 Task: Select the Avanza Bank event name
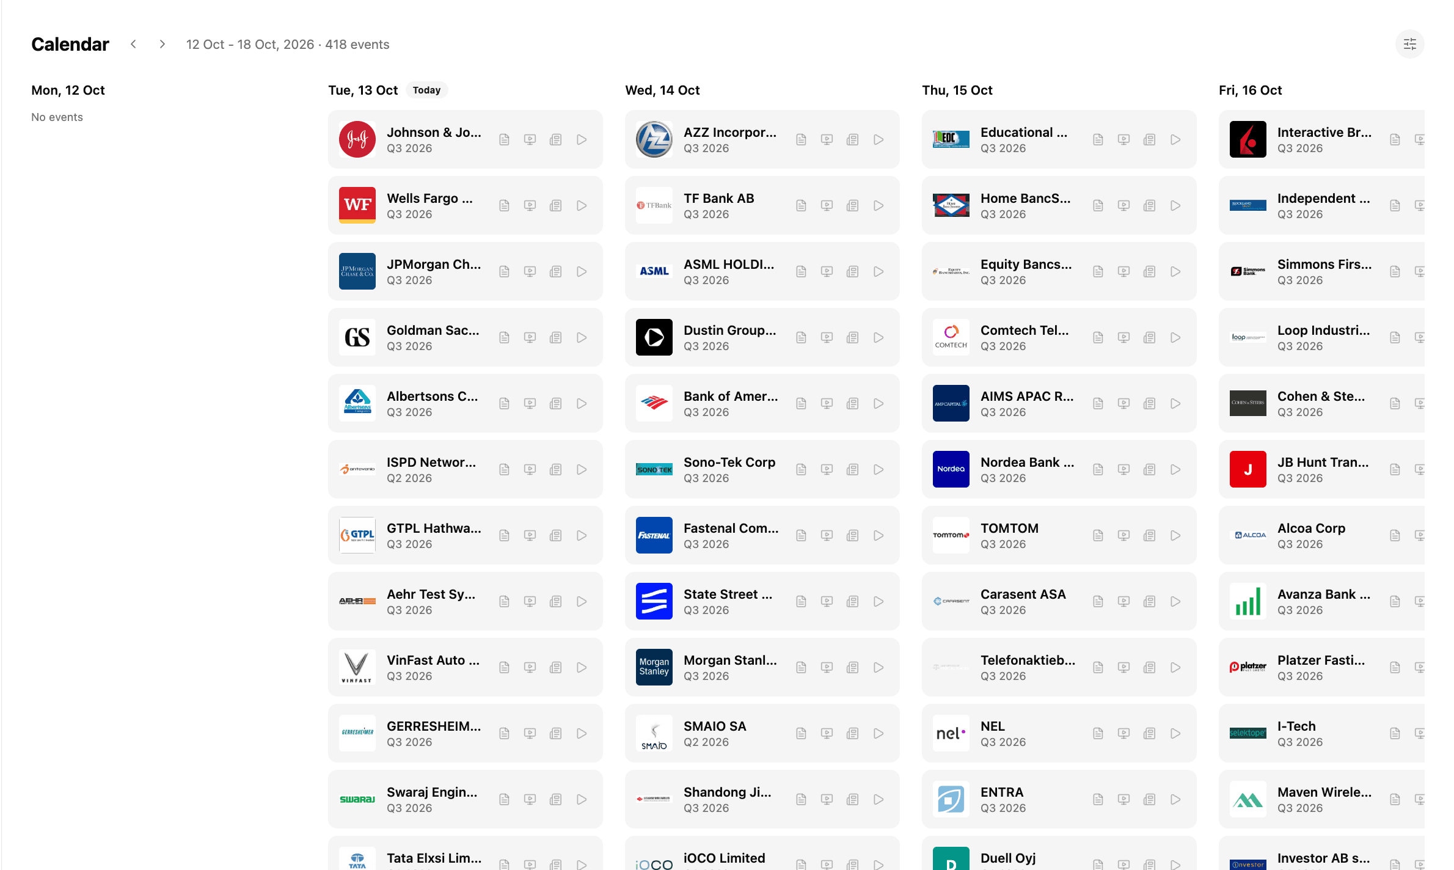click(x=1324, y=594)
